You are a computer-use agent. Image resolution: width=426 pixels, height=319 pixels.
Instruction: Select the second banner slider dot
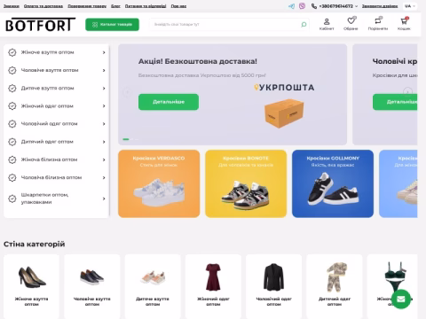click(132, 139)
